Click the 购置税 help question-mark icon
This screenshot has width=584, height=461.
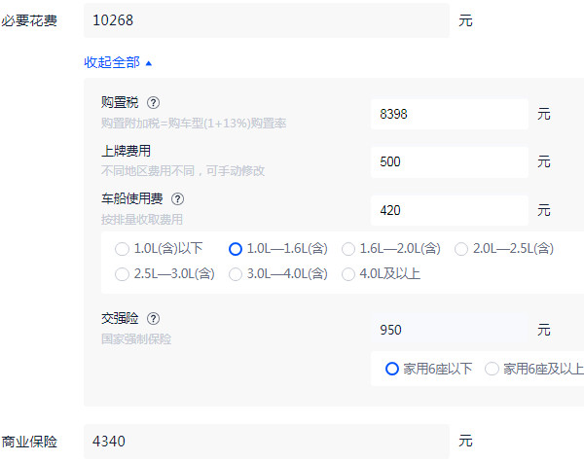(x=153, y=102)
